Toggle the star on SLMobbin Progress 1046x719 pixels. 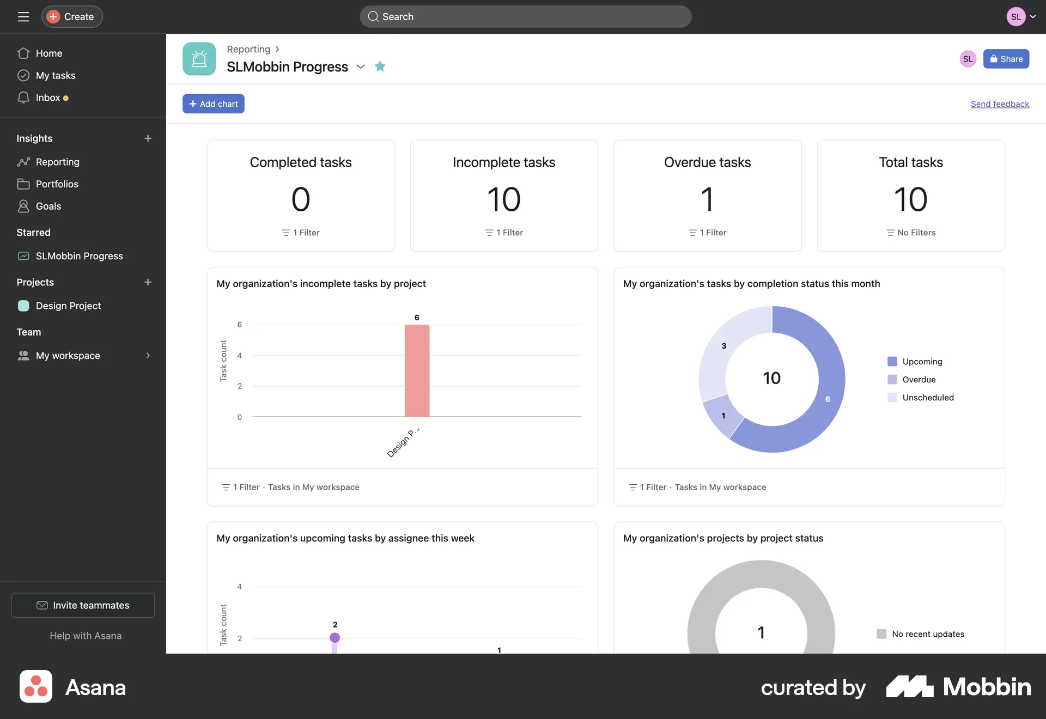pos(380,66)
